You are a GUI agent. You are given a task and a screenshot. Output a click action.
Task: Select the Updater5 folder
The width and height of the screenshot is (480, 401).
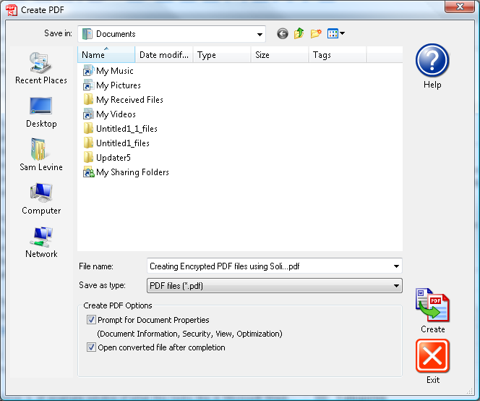[x=107, y=158]
